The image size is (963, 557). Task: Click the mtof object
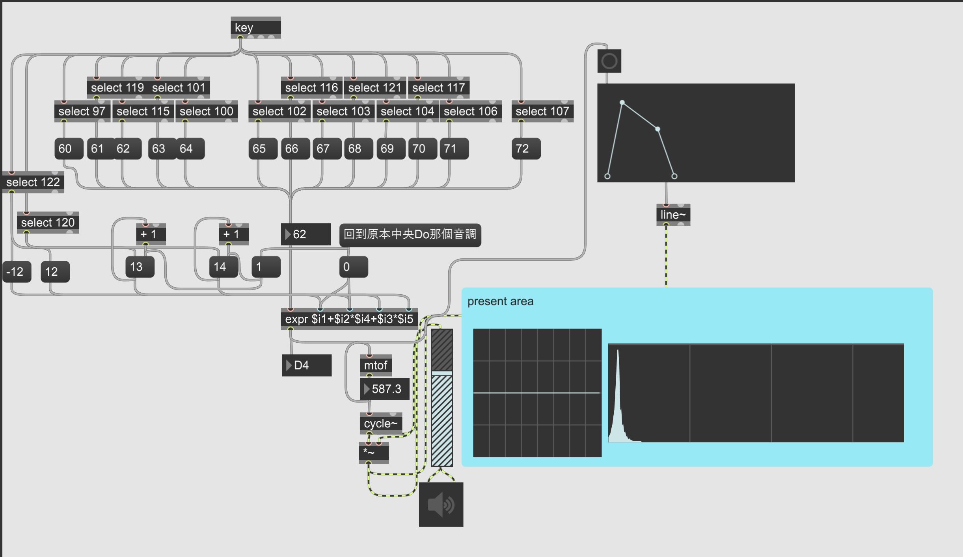pyautogui.click(x=375, y=365)
